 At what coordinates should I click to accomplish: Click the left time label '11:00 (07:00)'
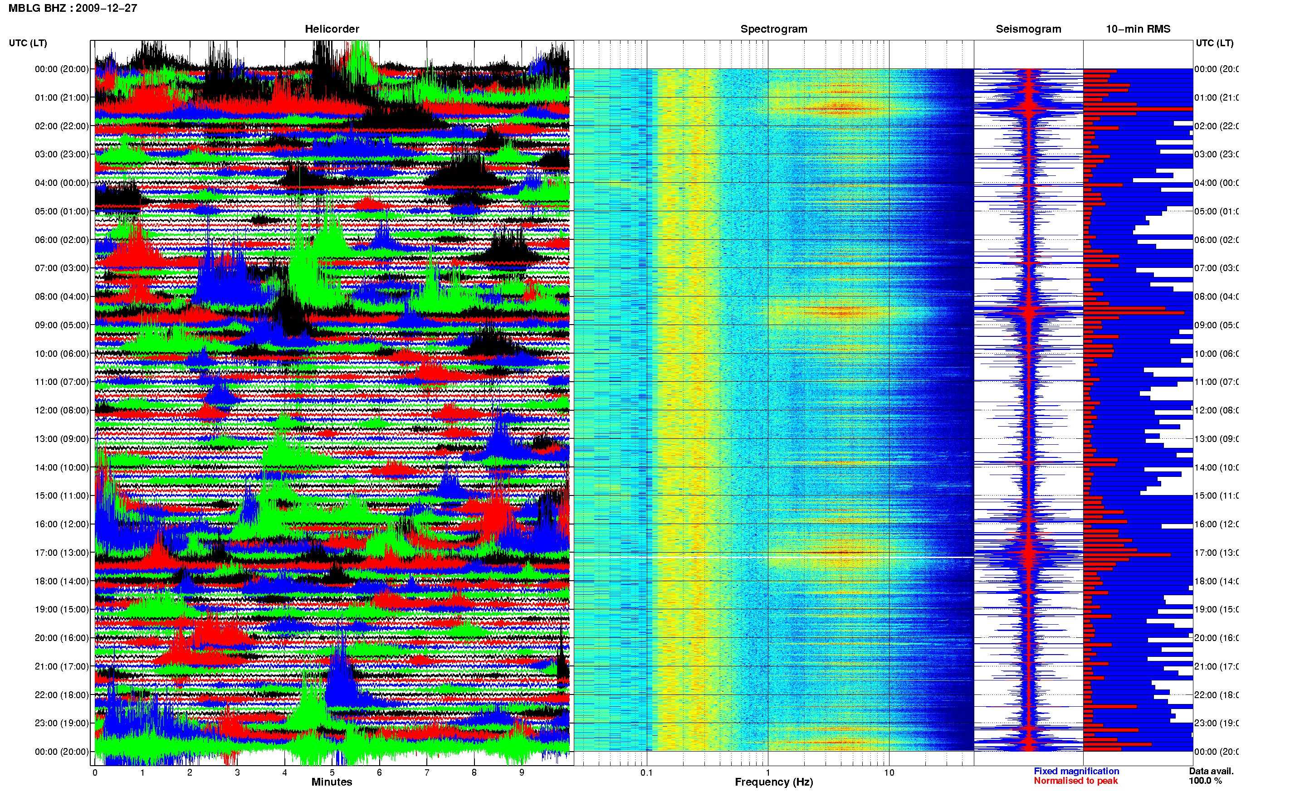point(62,382)
